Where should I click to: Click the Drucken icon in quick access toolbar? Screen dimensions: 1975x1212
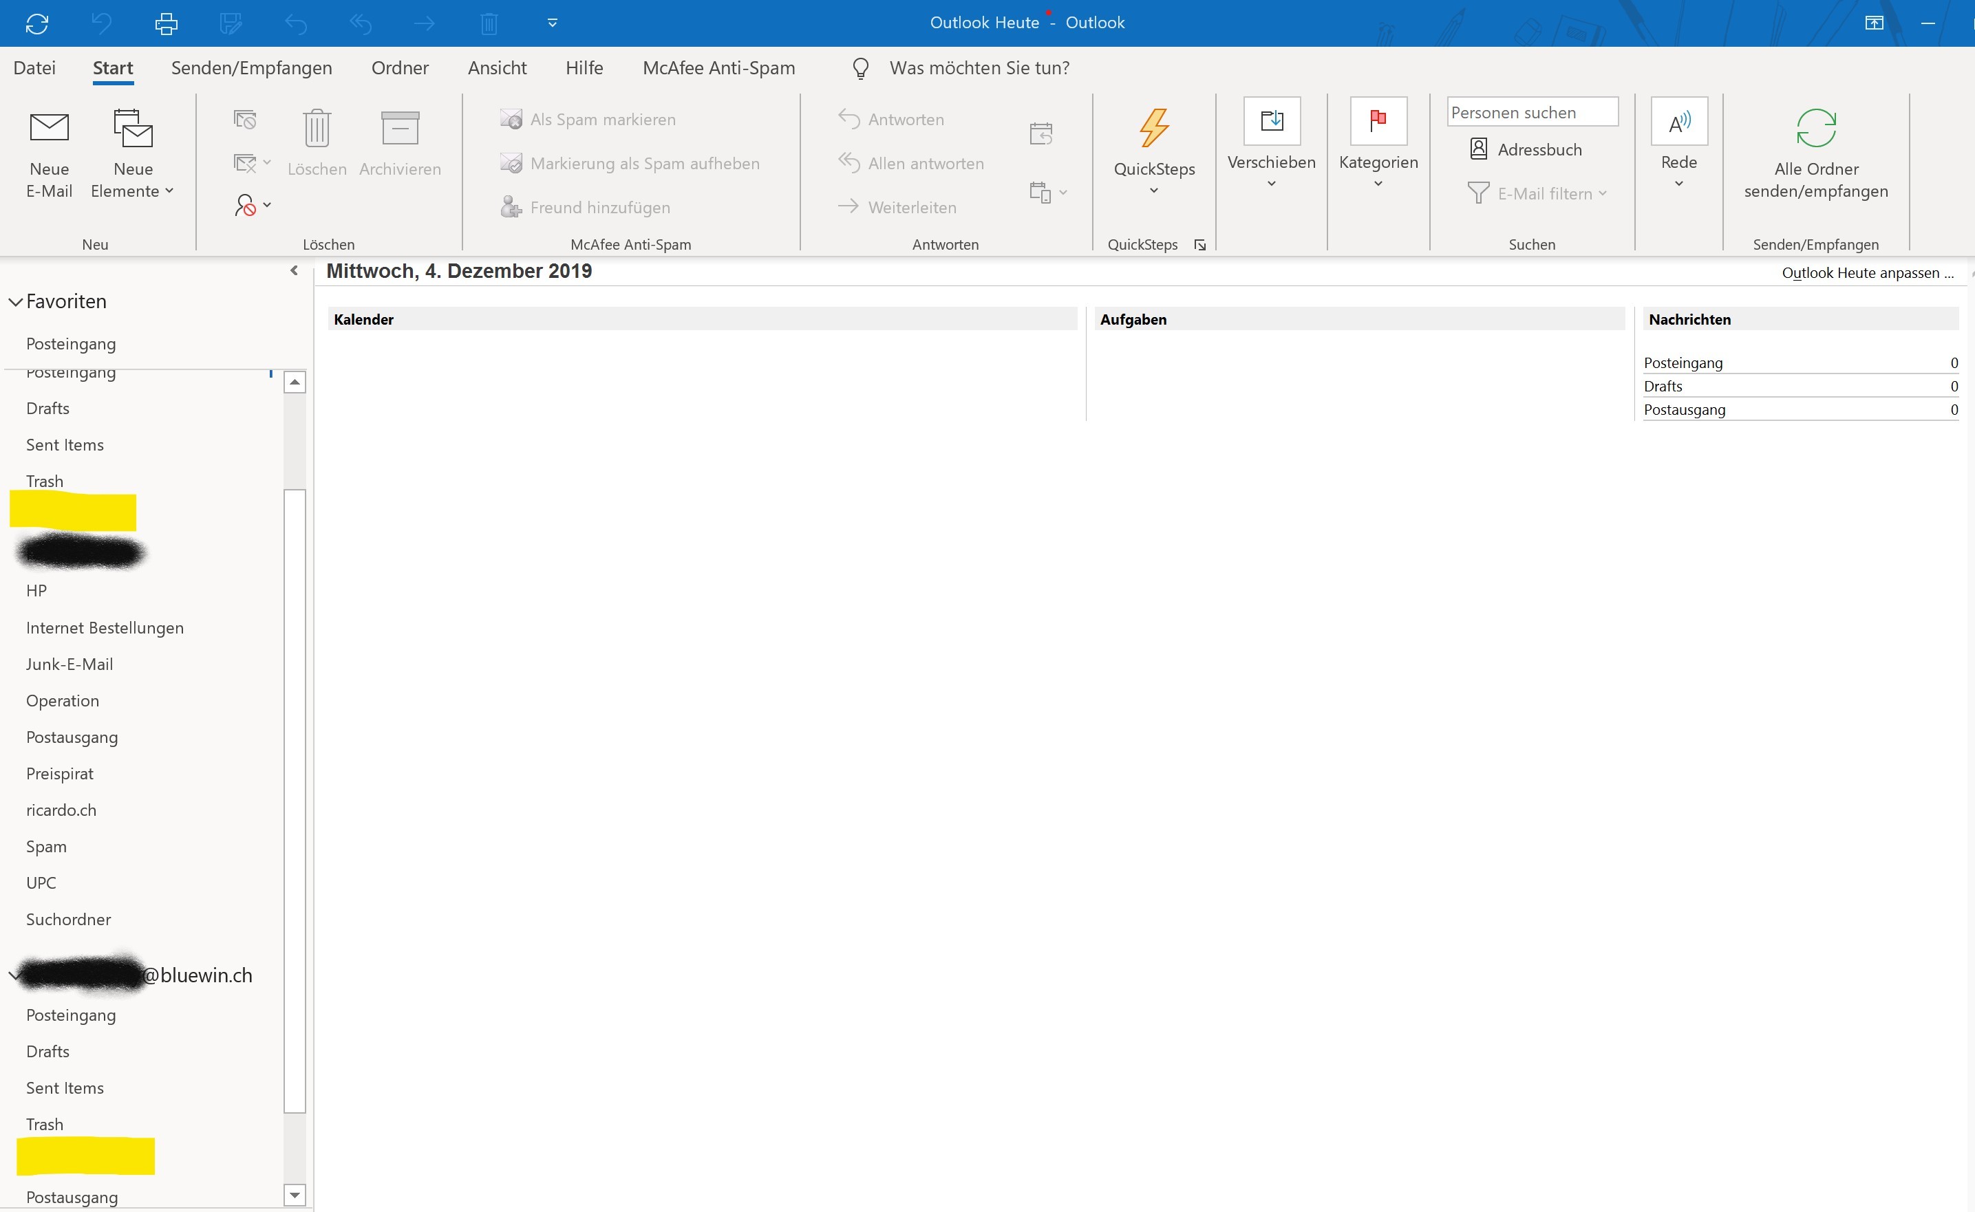(x=166, y=23)
